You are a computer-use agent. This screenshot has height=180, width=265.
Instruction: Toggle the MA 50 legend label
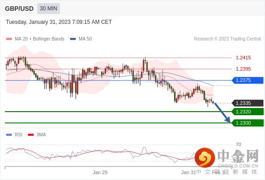pyautogui.click(x=85, y=39)
